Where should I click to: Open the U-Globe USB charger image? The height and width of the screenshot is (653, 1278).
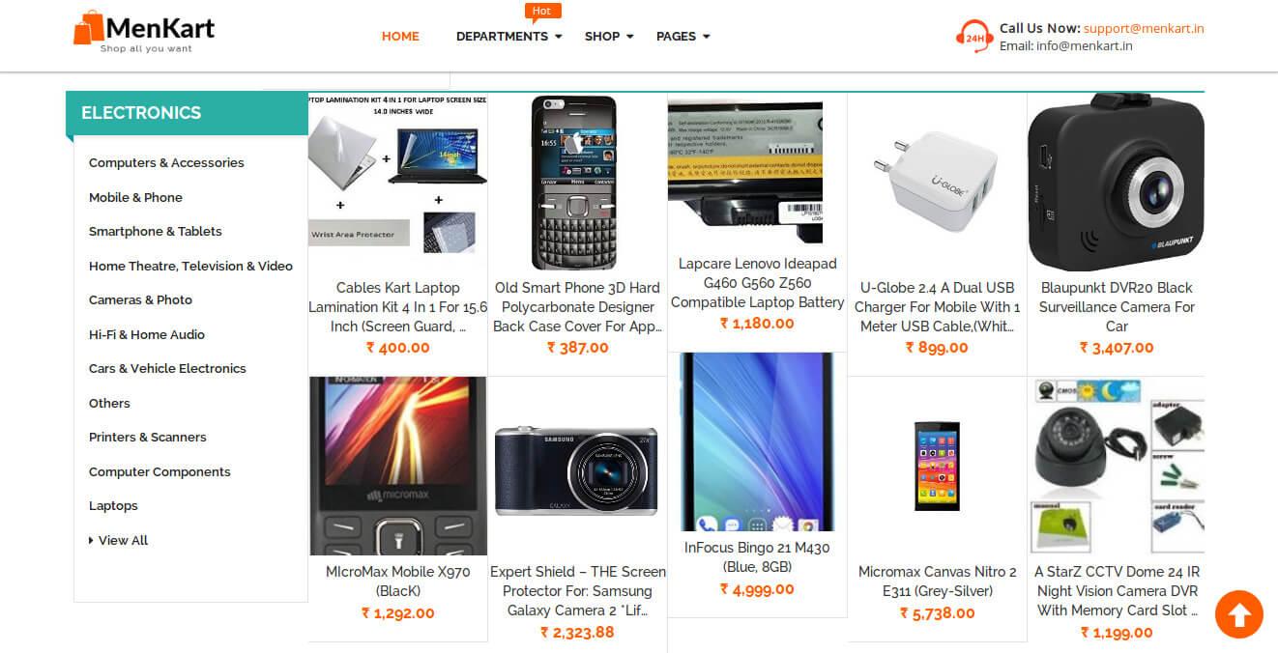[937, 182]
